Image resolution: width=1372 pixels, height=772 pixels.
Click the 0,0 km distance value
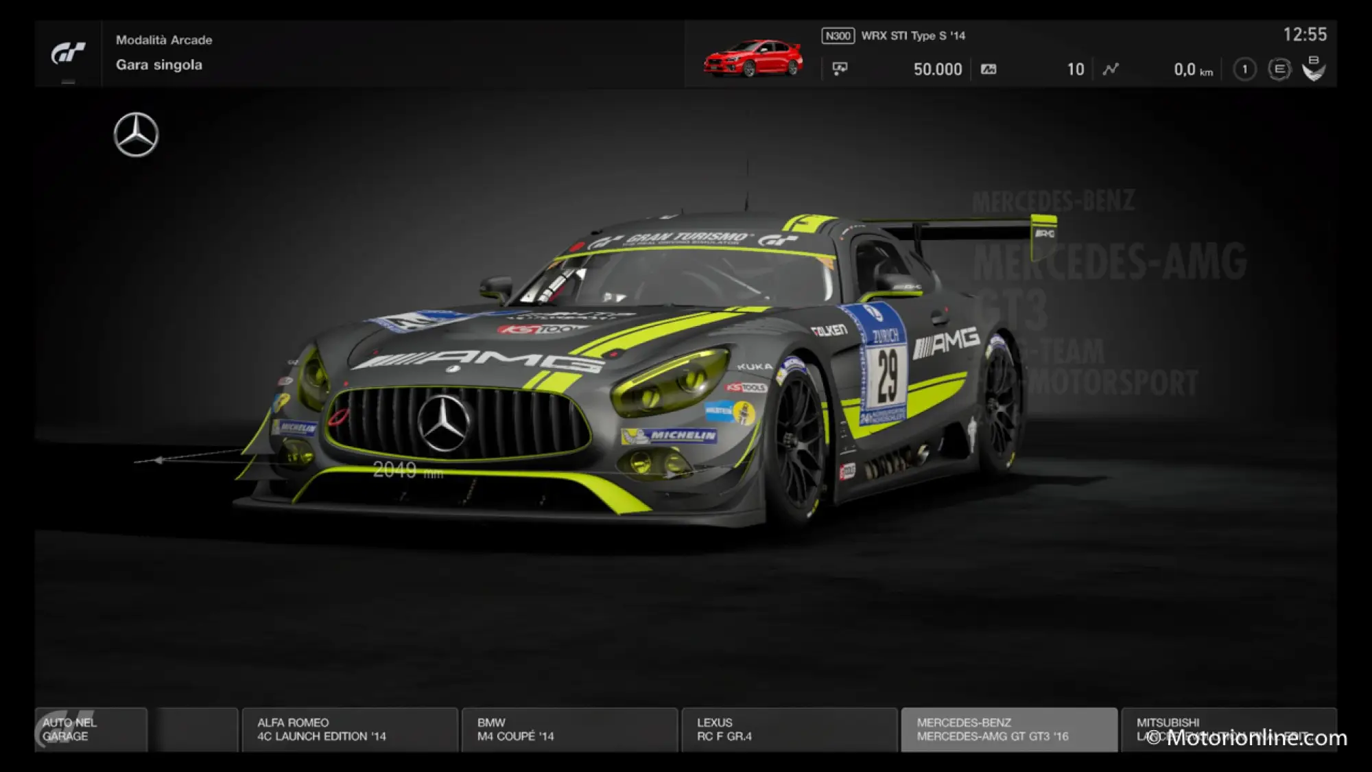pos(1193,69)
